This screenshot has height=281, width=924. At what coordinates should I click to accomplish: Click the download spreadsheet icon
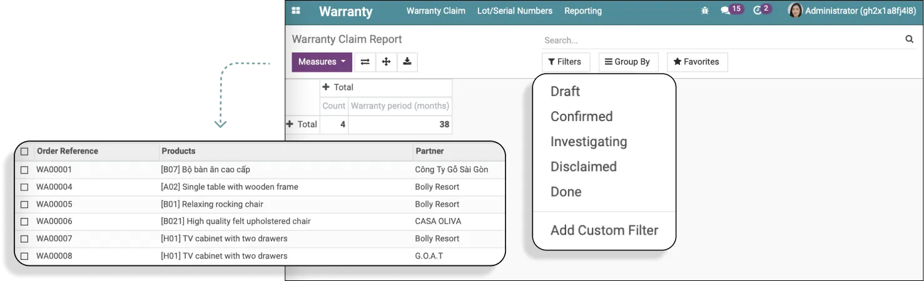407,62
